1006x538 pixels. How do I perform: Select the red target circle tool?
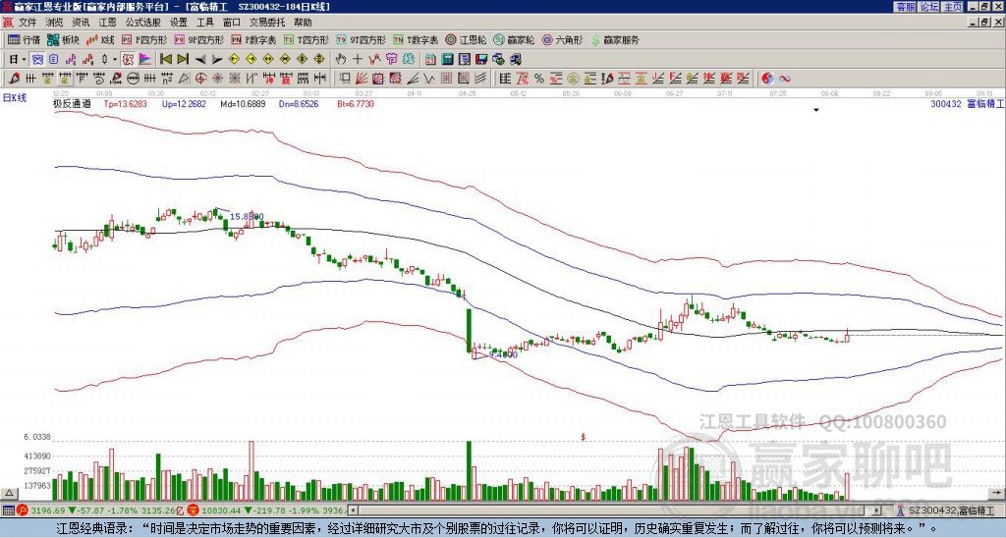click(200, 79)
